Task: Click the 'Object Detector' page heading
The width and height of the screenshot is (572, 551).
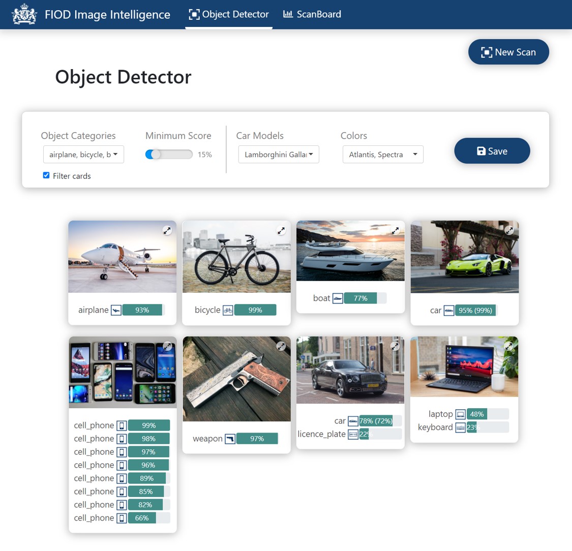Action: 124,77
